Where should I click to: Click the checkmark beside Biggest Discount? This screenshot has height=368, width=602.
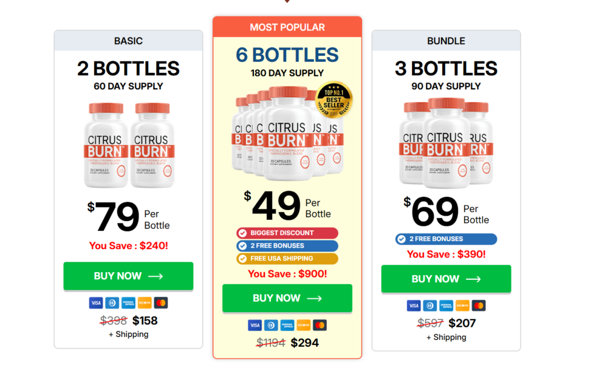click(242, 233)
